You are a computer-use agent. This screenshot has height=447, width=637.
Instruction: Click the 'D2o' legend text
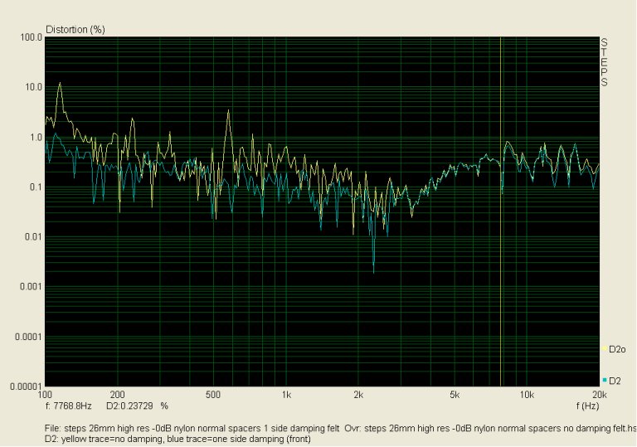pyautogui.click(x=617, y=349)
